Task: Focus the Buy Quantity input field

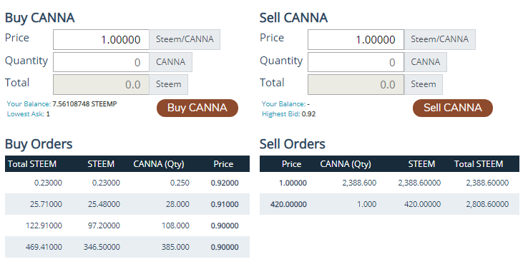Action: [x=101, y=62]
